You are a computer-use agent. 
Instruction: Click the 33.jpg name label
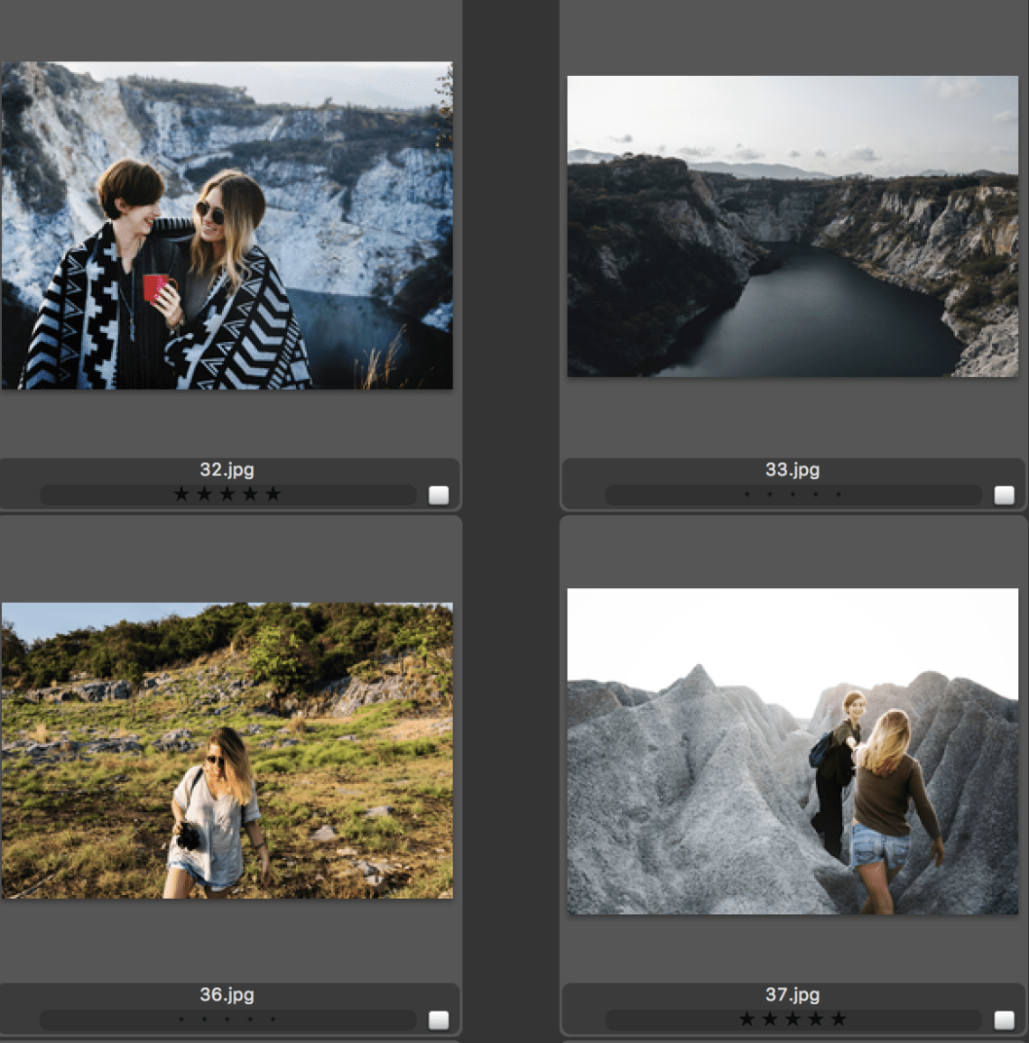pyautogui.click(x=794, y=469)
